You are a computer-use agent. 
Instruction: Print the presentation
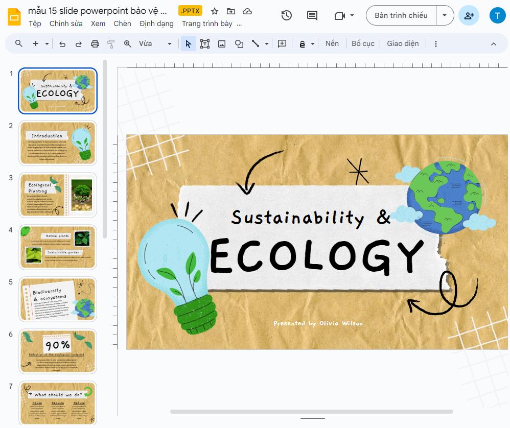(95, 43)
